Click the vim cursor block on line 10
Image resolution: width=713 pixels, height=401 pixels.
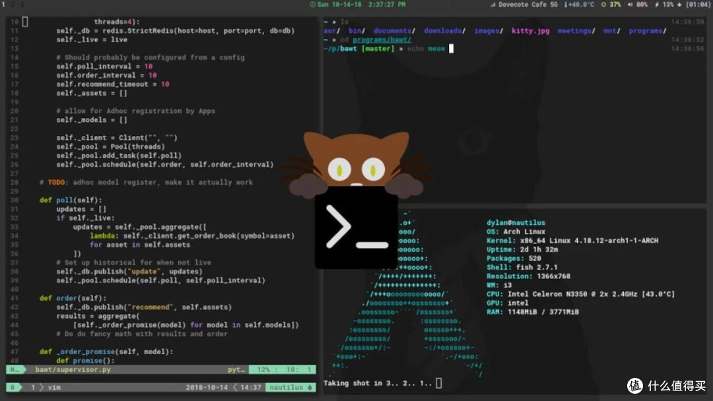pyautogui.click(x=25, y=21)
